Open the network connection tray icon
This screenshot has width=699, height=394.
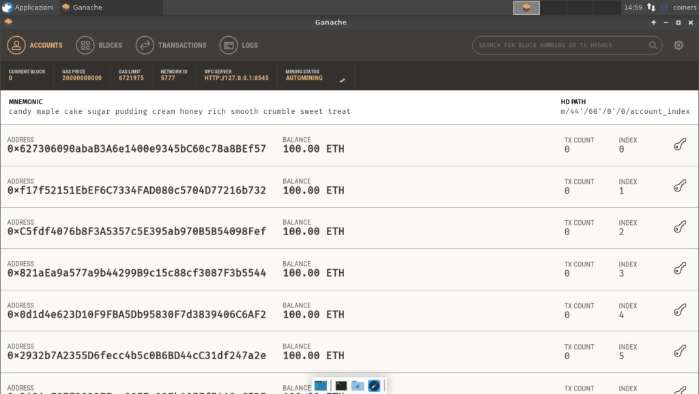pyautogui.click(x=651, y=7)
